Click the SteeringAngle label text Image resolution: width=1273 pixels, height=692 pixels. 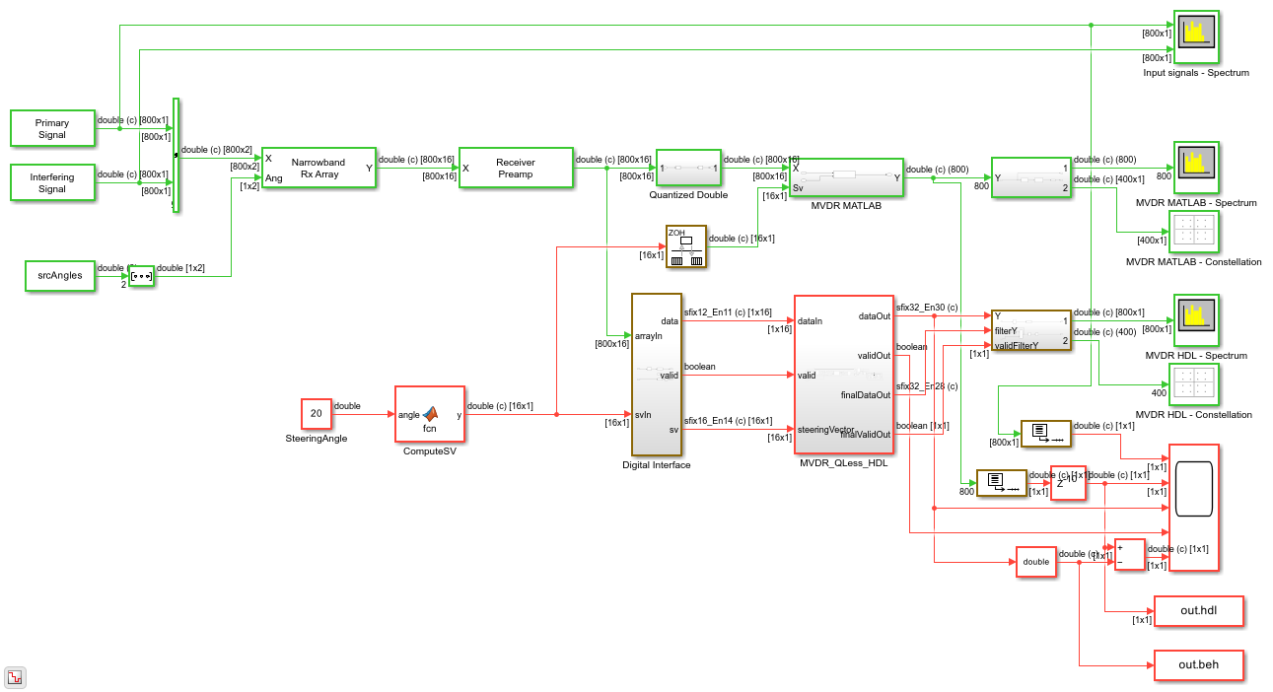tap(317, 438)
